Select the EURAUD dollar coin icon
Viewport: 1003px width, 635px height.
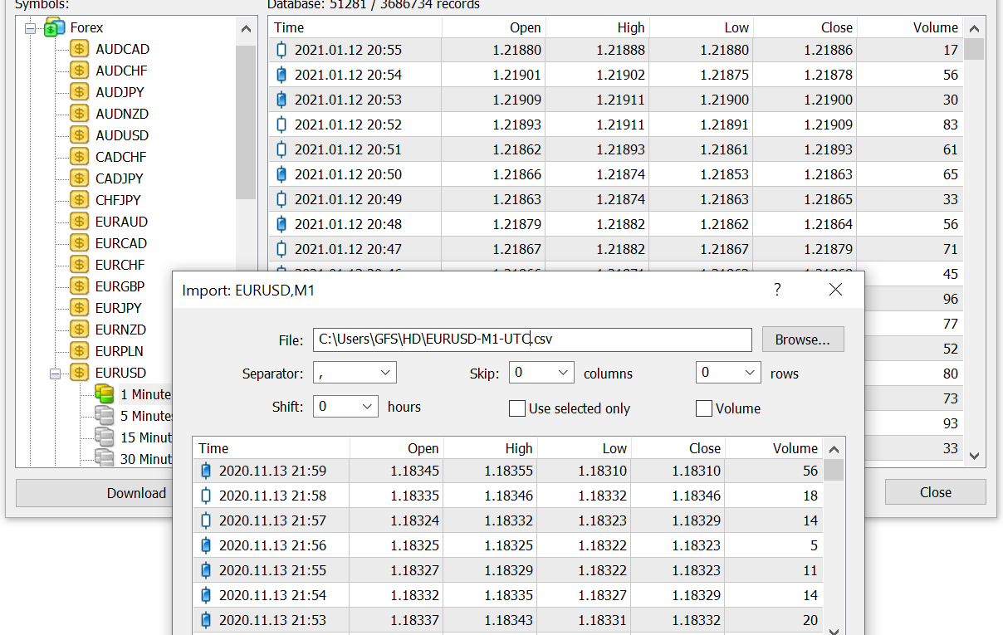coord(79,222)
